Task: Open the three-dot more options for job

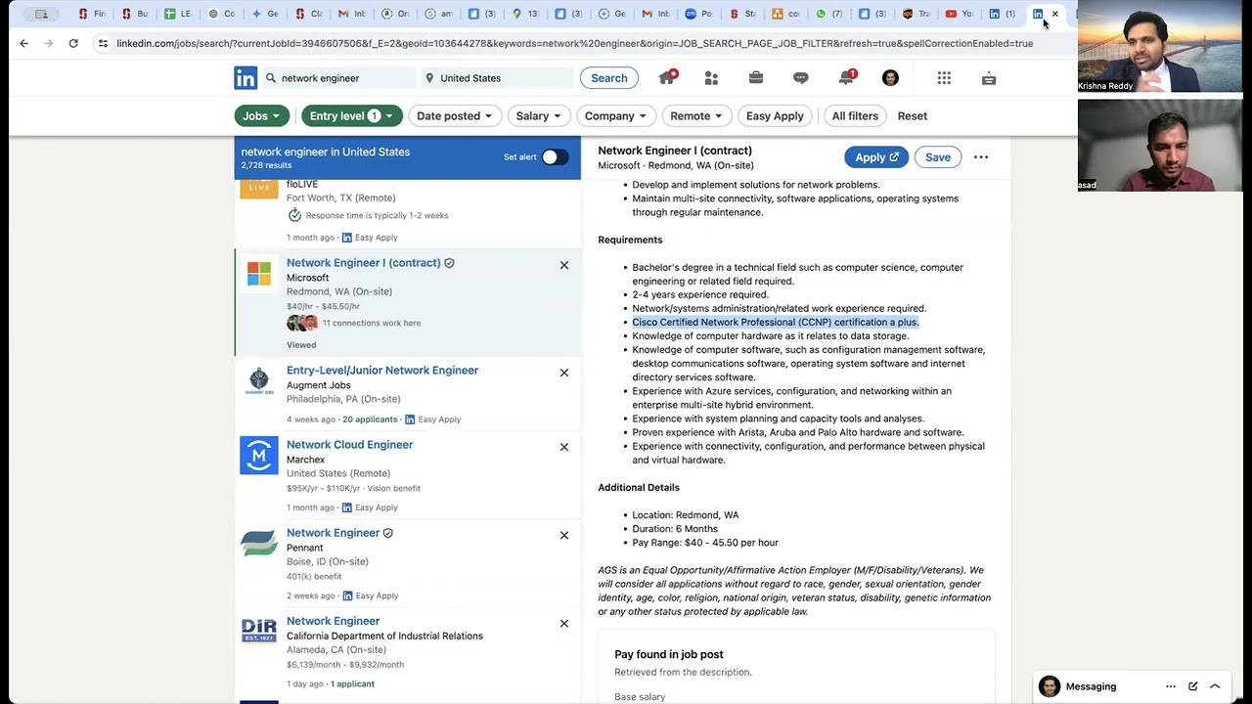Action: pyautogui.click(x=981, y=157)
